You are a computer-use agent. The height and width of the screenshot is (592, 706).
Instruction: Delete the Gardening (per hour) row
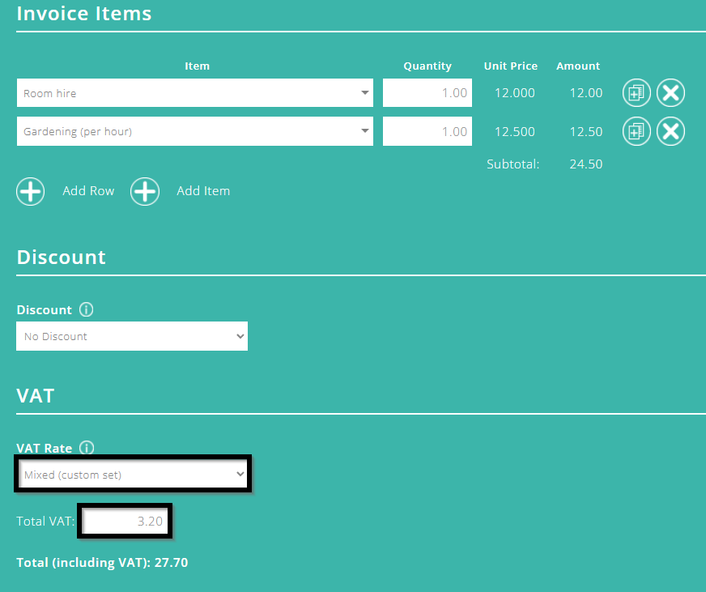(x=670, y=131)
